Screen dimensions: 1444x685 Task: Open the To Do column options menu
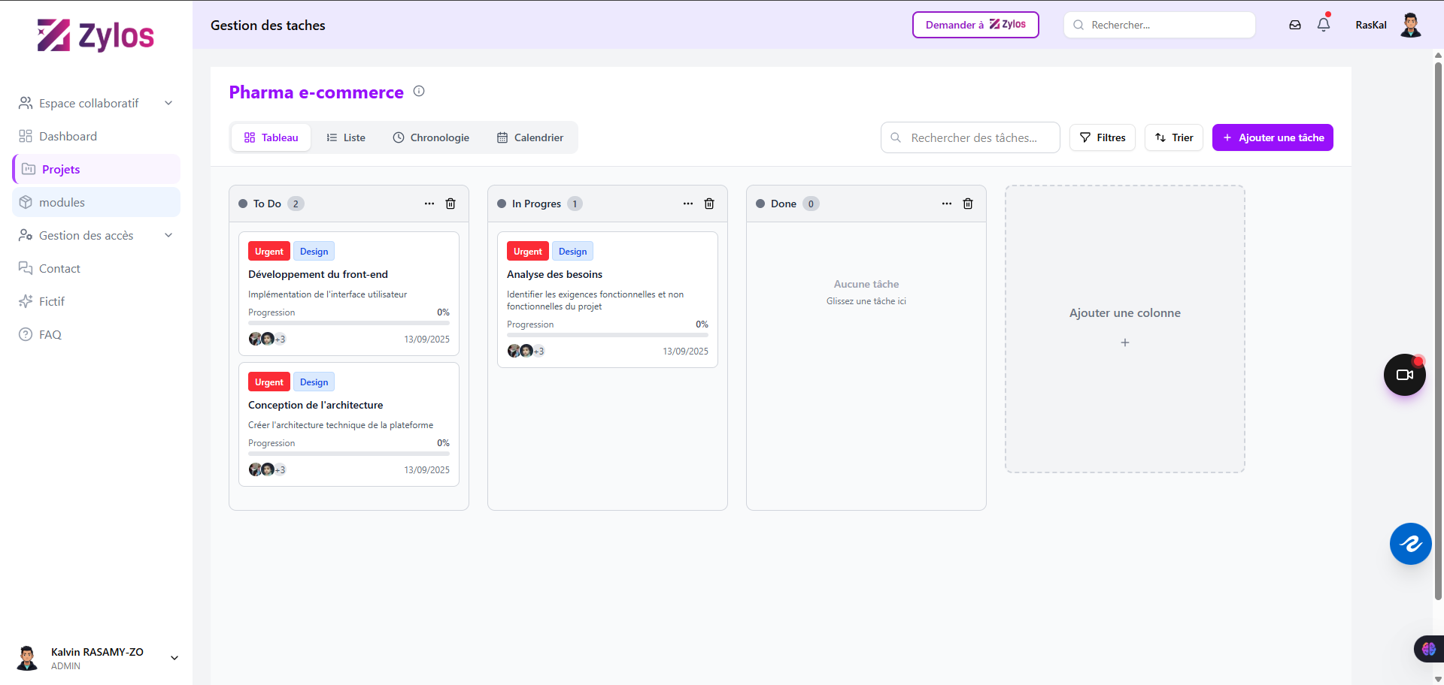[x=429, y=204]
